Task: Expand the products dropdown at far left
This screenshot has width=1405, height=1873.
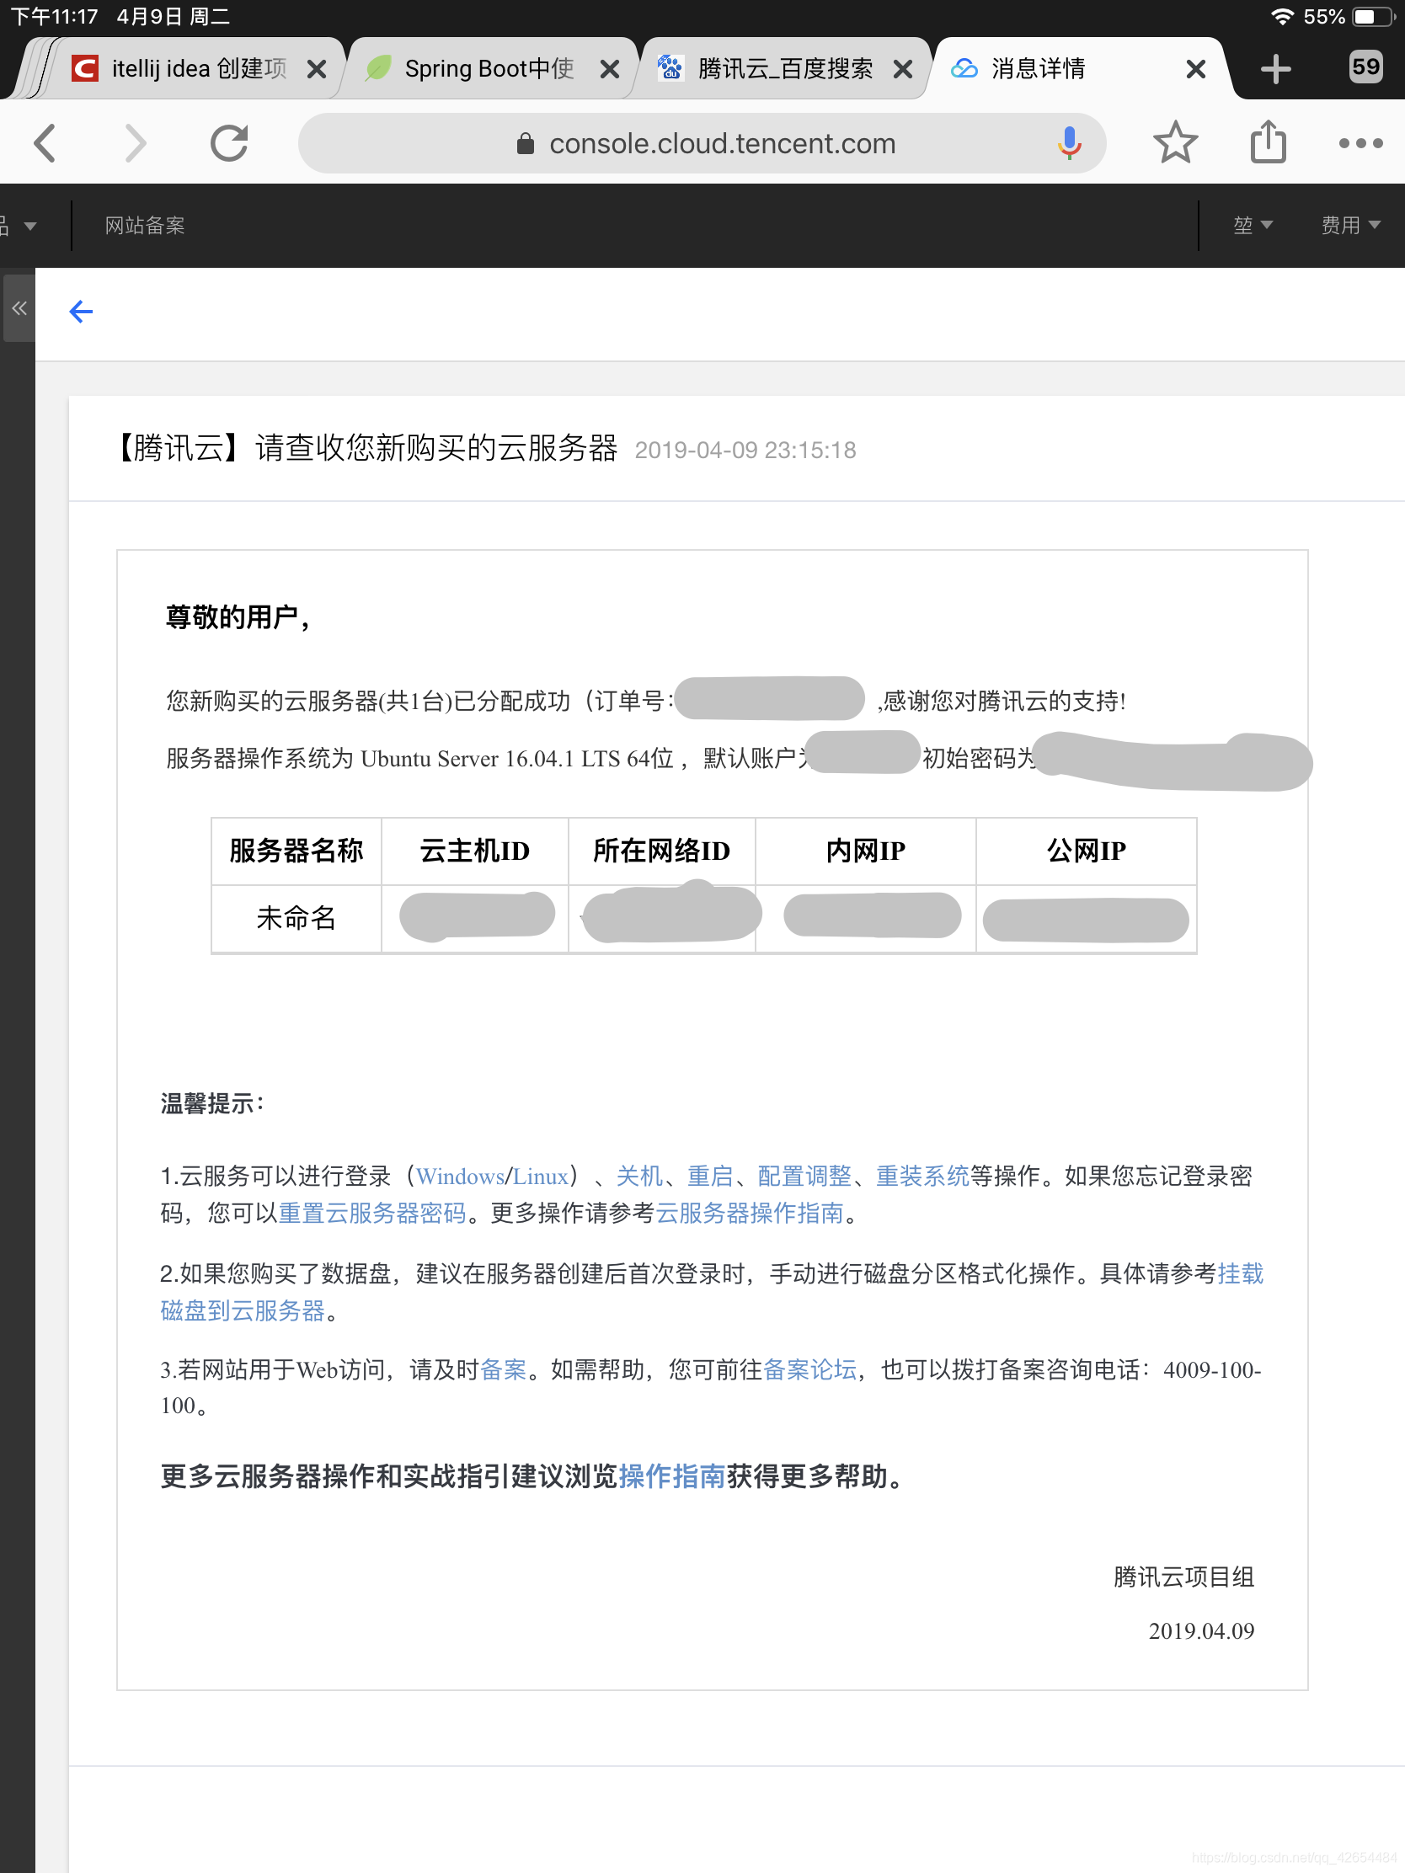Action: click(x=18, y=225)
